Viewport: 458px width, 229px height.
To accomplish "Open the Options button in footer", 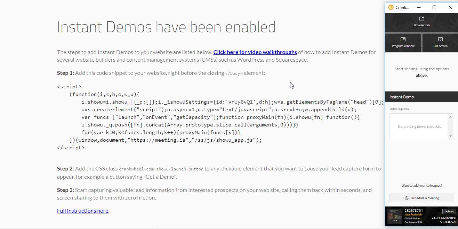I will [449, 211].
